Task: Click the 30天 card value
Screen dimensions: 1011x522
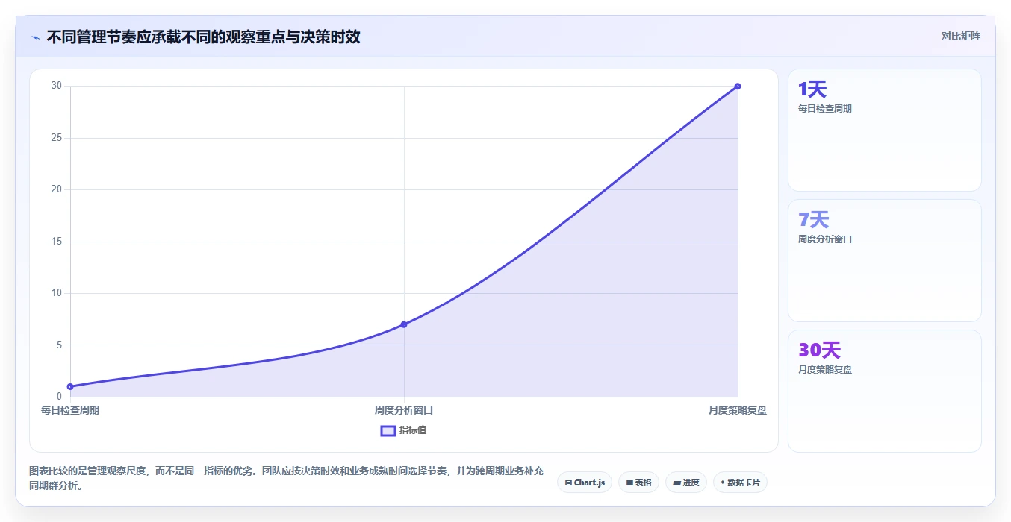Action: [820, 350]
